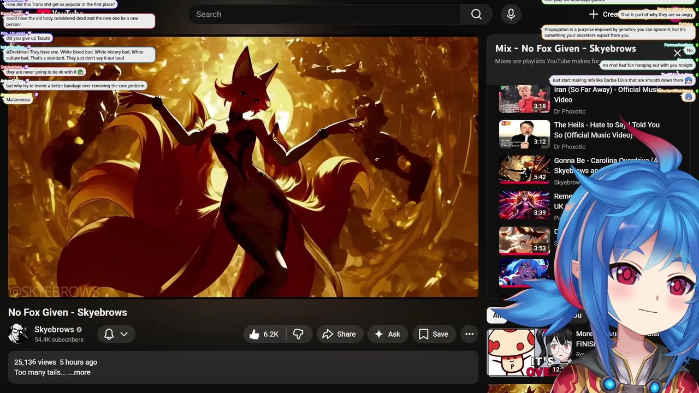The height and width of the screenshot is (393, 699).
Task: Play The Heils thumbnail with 3:12 duration
Action: (524, 134)
